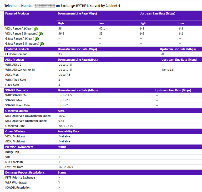Click the WBC ADSL2+ Annex M row label
202x192 pixels.
20,70
